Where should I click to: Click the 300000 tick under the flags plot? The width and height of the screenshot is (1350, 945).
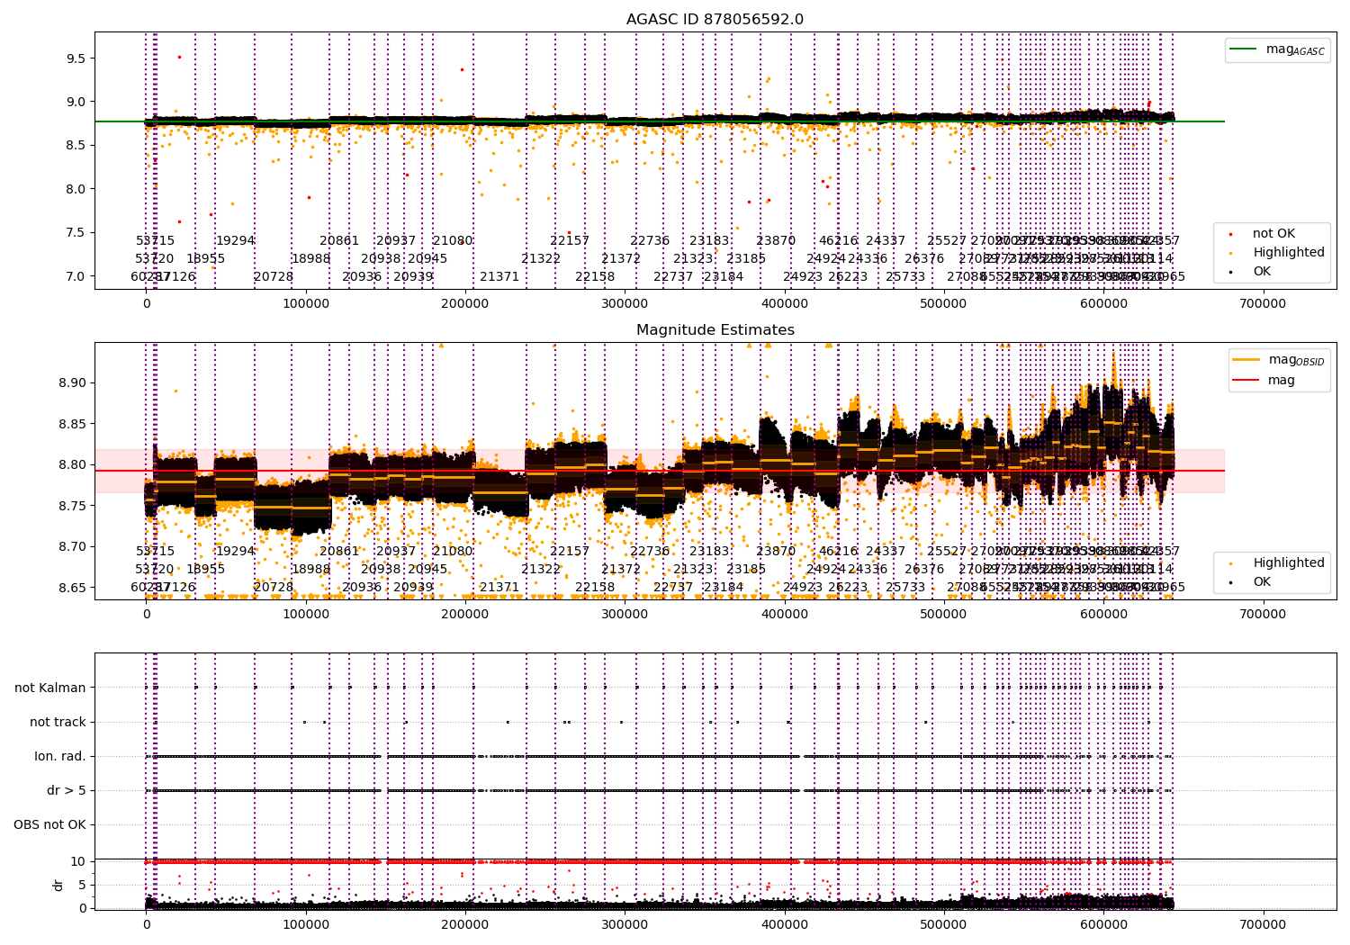pyautogui.click(x=625, y=924)
